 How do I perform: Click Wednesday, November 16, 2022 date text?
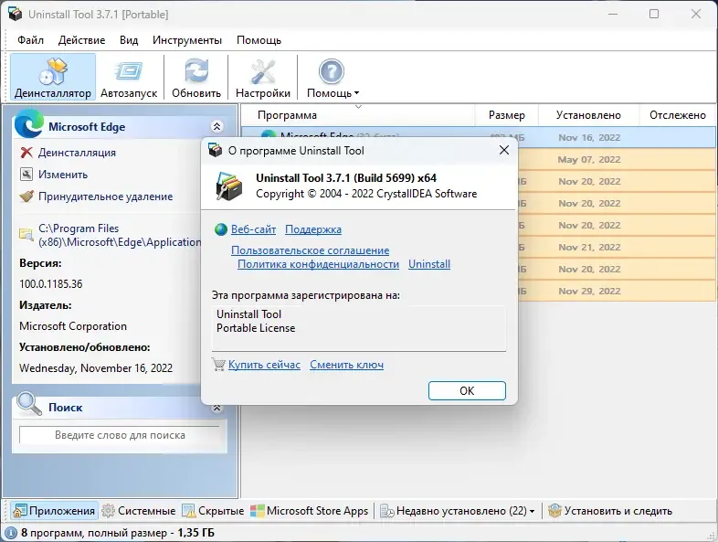coord(96,368)
